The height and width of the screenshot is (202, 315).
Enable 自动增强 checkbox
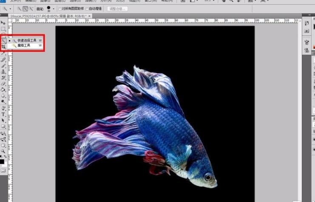tap(87, 9)
